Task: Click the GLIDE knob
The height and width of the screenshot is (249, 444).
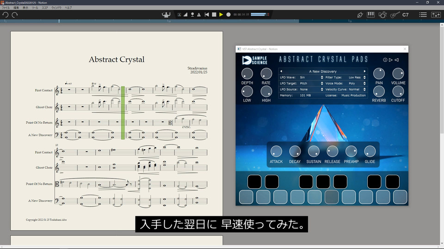Action: (370, 151)
